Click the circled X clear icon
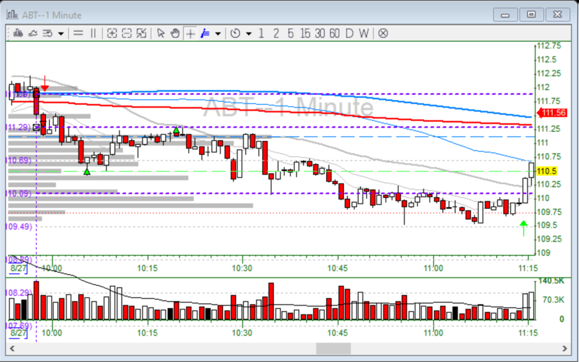Viewport: 579px width, 362px height. [383, 33]
